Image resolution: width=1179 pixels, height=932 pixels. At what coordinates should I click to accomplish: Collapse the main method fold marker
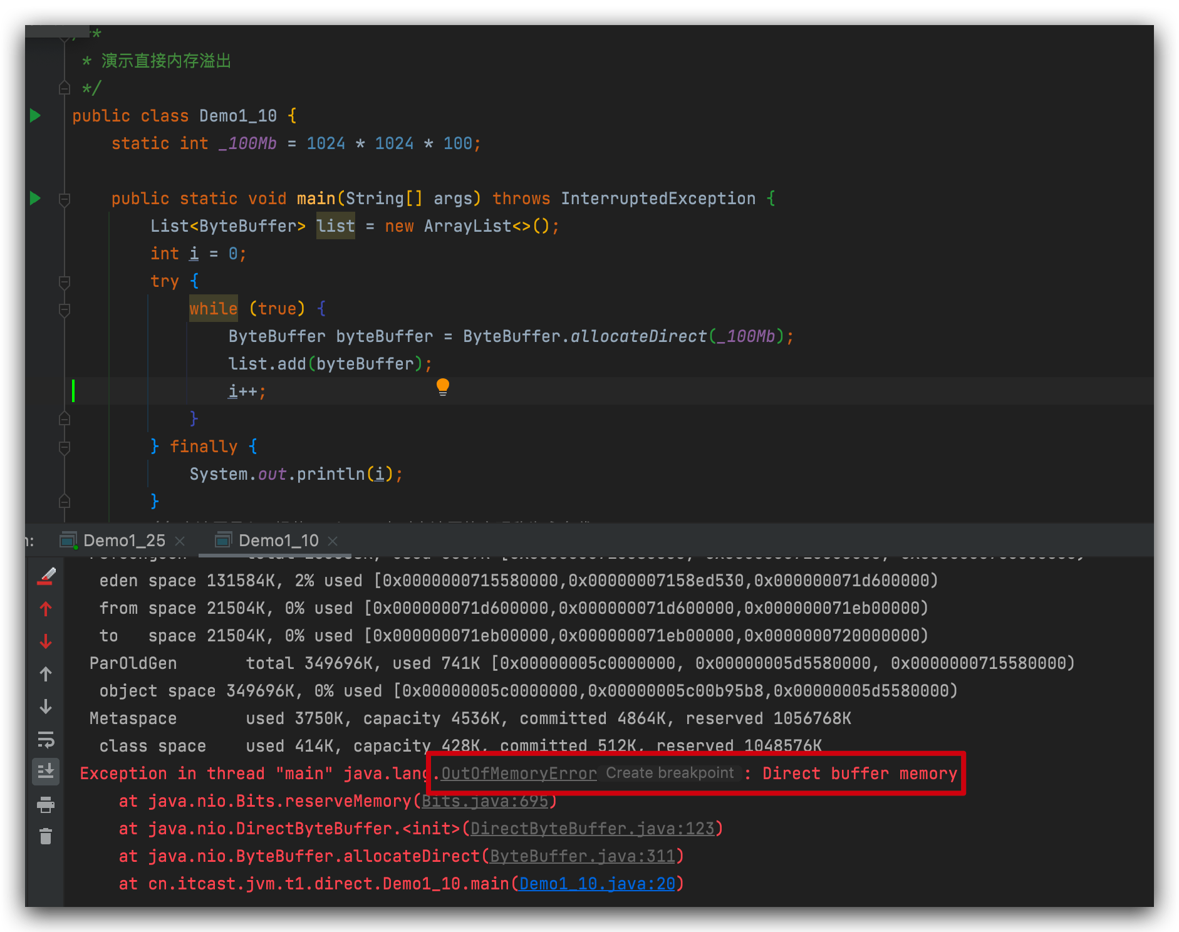click(x=64, y=200)
